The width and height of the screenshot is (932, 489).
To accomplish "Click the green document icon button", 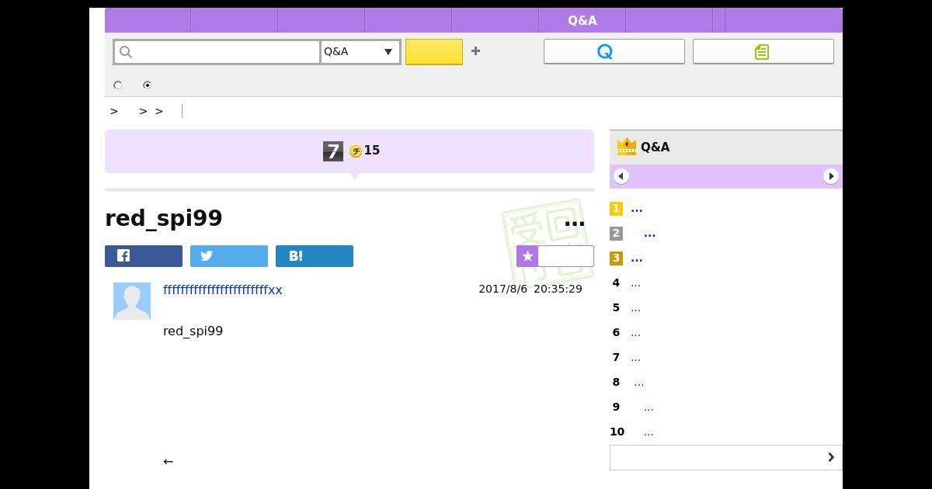I will point(763,51).
